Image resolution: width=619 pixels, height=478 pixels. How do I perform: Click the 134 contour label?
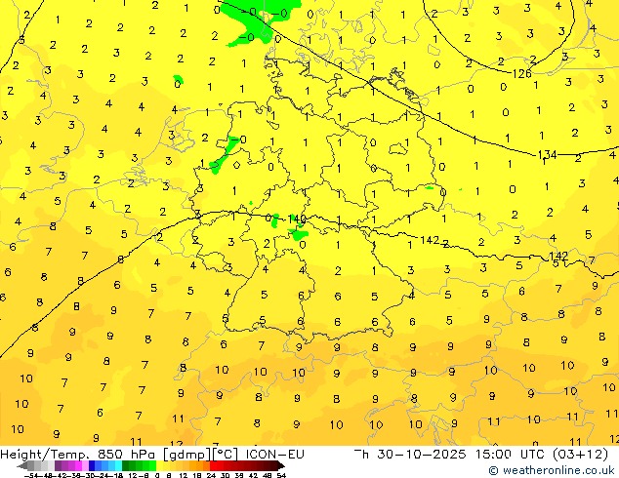coord(547,155)
